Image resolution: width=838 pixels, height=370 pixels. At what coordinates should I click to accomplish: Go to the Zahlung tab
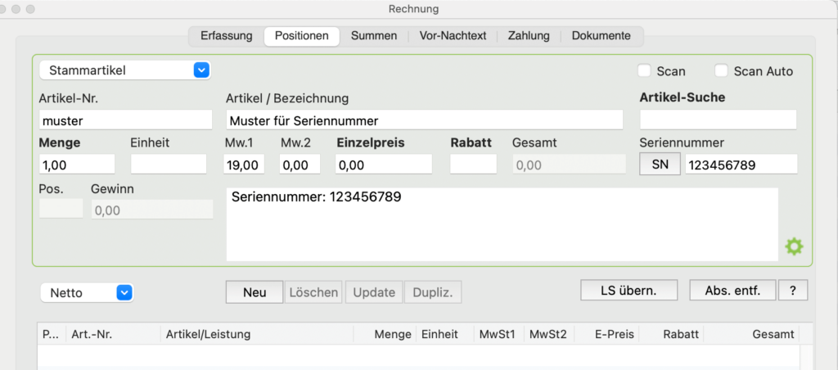(529, 36)
